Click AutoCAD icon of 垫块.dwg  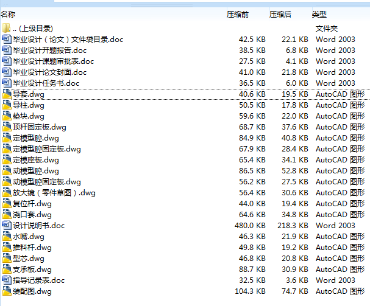coord(7,116)
